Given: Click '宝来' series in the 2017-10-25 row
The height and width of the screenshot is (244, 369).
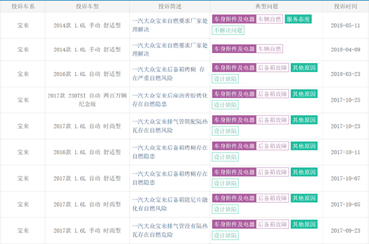Looking at the screenshot, I should tap(23, 100).
